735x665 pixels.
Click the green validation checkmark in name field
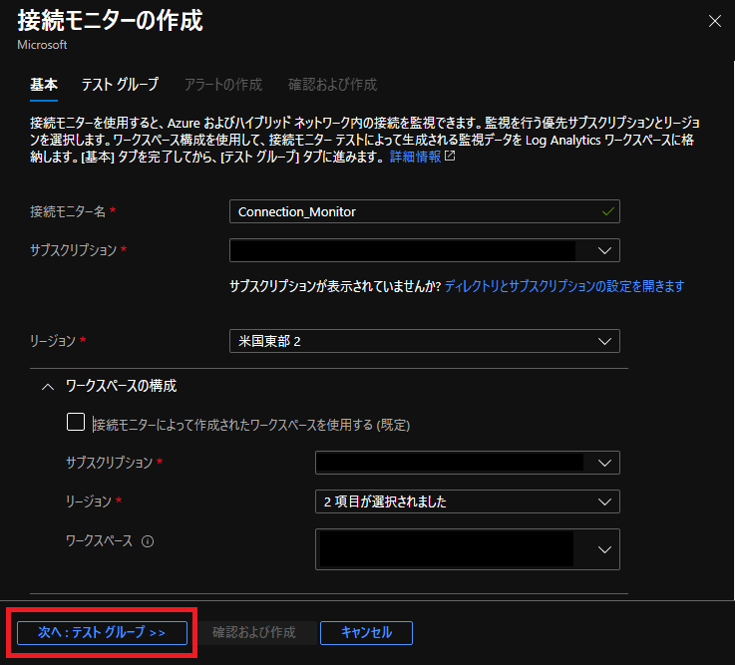[607, 211]
